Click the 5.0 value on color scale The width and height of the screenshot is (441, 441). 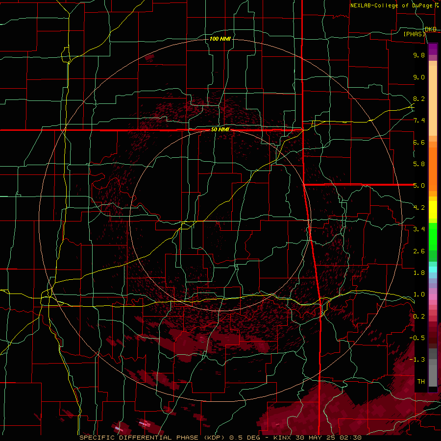coord(419,186)
